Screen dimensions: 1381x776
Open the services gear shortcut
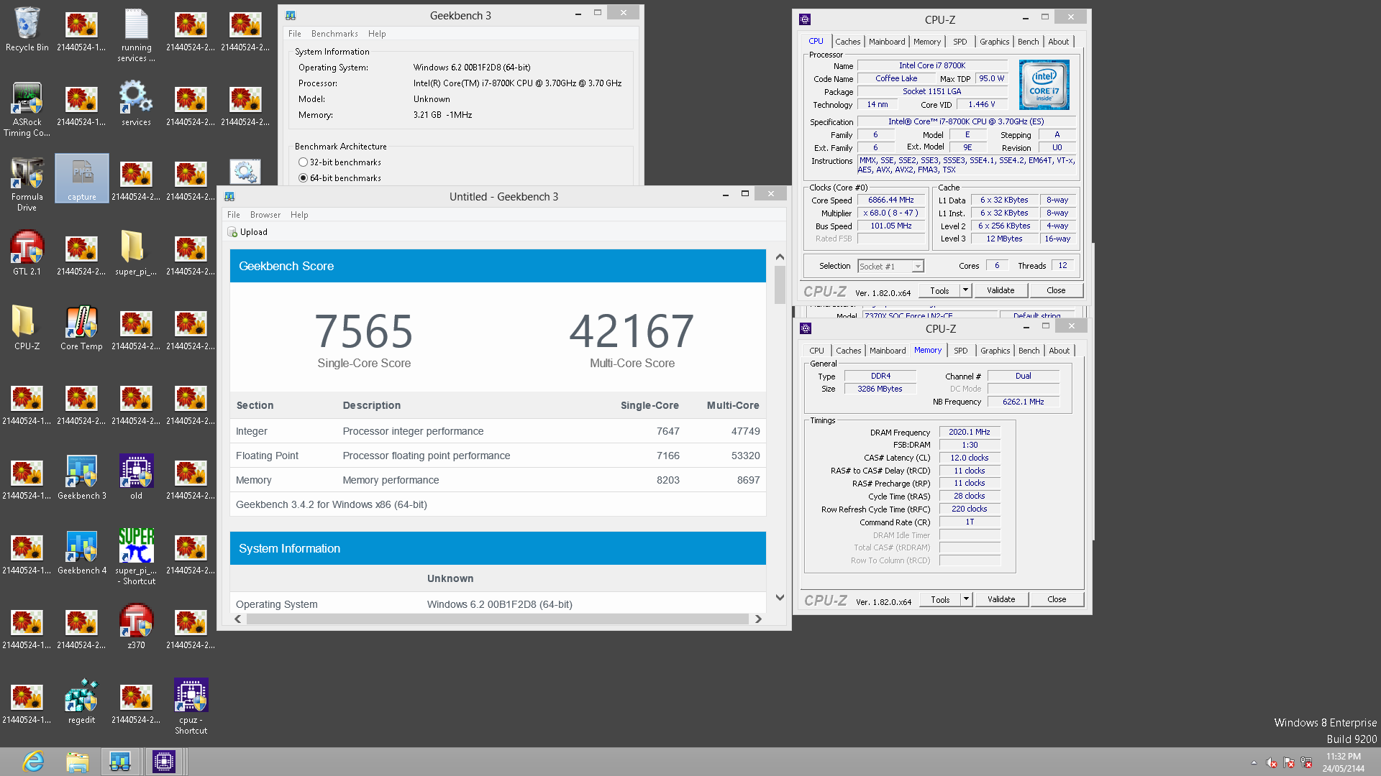136,103
